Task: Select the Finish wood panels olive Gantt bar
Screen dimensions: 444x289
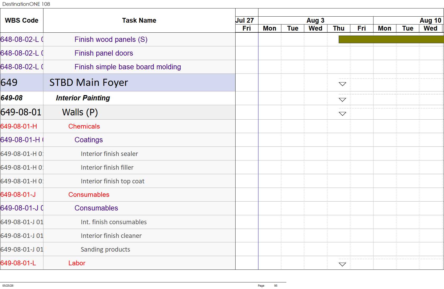Action: click(391, 40)
